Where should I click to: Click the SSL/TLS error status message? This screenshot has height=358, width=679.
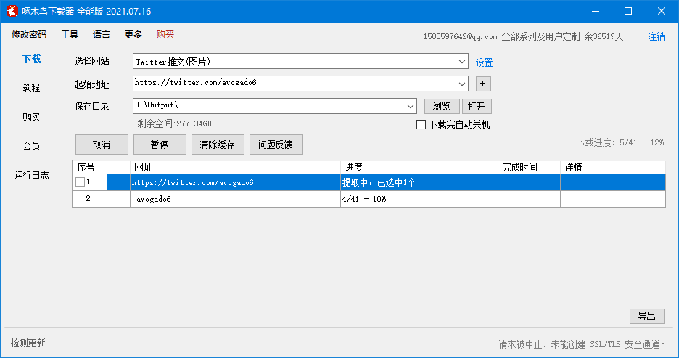[x=582, y=344]
